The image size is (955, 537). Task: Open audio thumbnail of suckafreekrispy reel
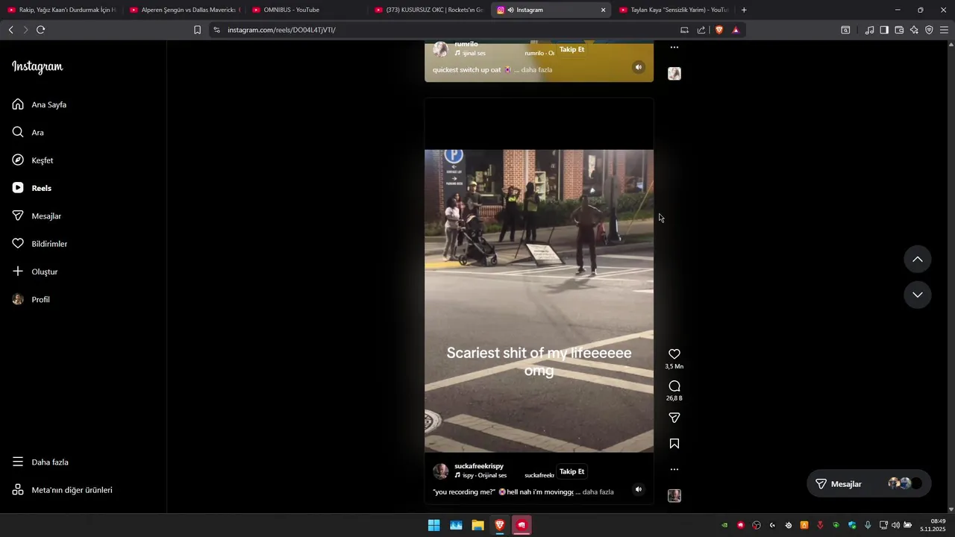(674, 496)
